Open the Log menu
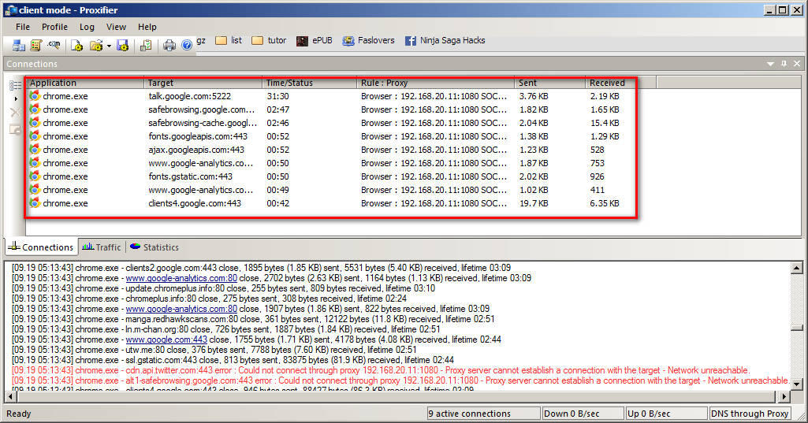808x423 pixels. coord(87,27)
